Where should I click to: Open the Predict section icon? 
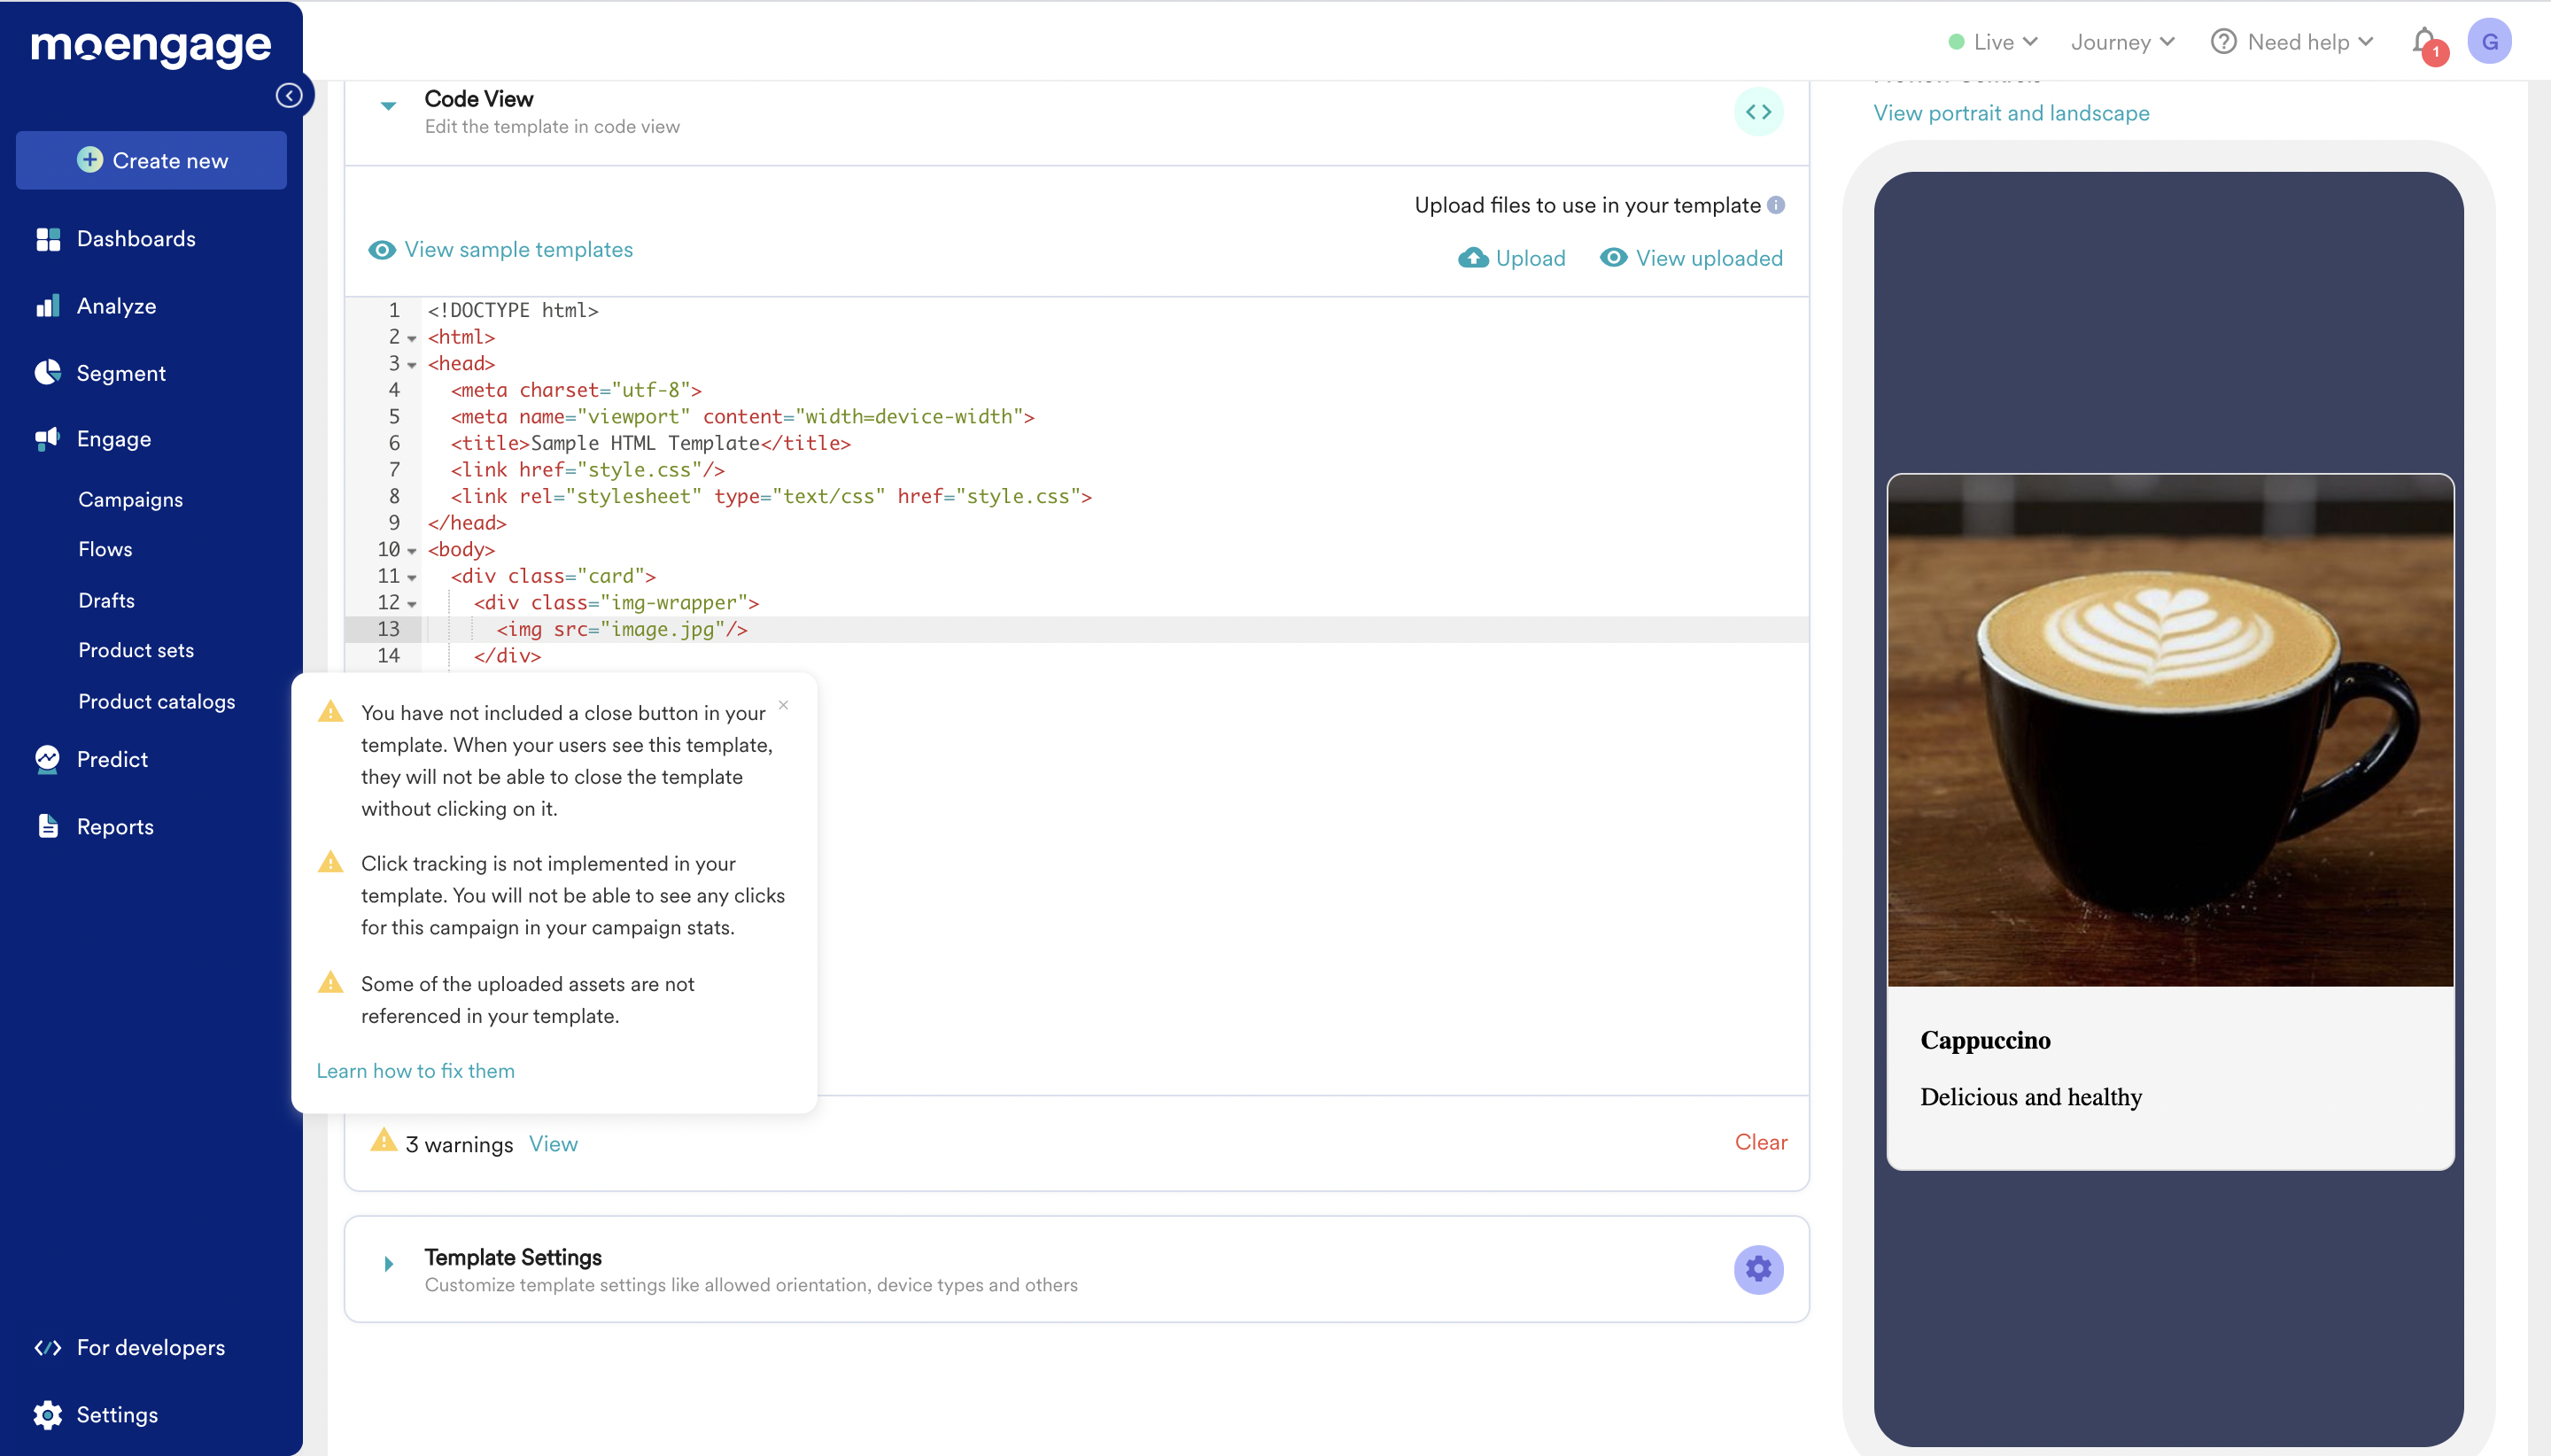(x=47, y=759)
